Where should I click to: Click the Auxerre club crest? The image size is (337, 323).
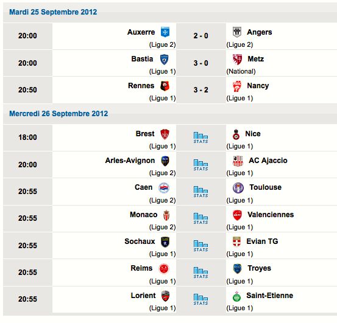[x=165, y=32]
